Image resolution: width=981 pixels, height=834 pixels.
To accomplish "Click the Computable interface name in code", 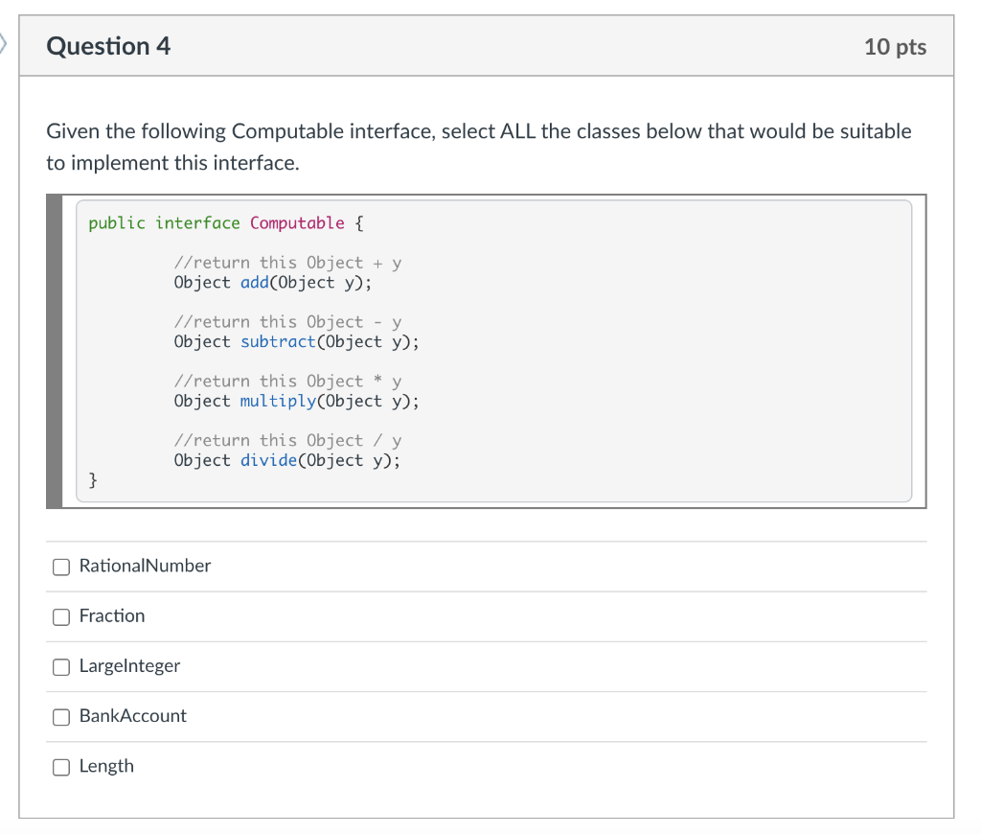I will [x=297, y=223].
